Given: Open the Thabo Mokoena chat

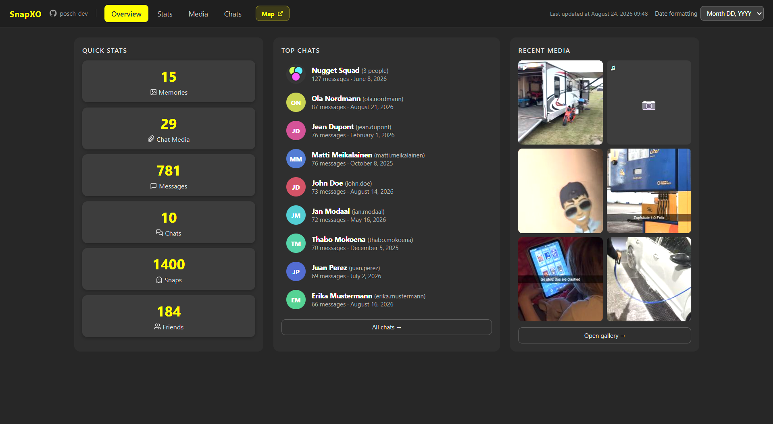Looking at the screenshot, I should click(x=387, y=244).
